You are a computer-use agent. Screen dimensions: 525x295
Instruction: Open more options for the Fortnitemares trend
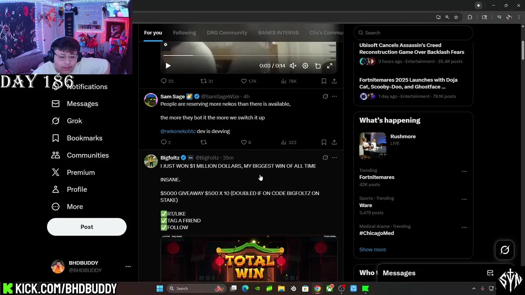[x=464, y=171]
